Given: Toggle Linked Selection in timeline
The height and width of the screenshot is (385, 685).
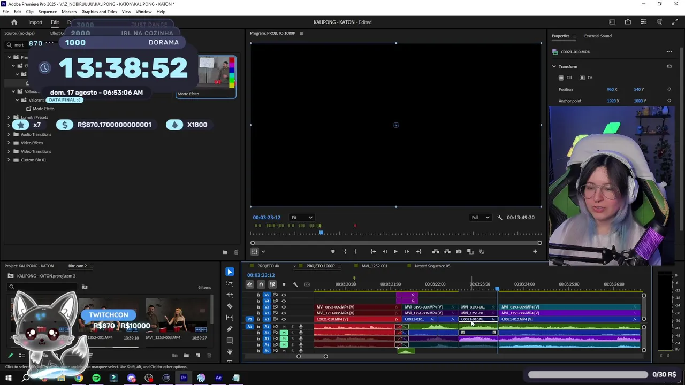Looking at the screenshot, I should [272, 284].
